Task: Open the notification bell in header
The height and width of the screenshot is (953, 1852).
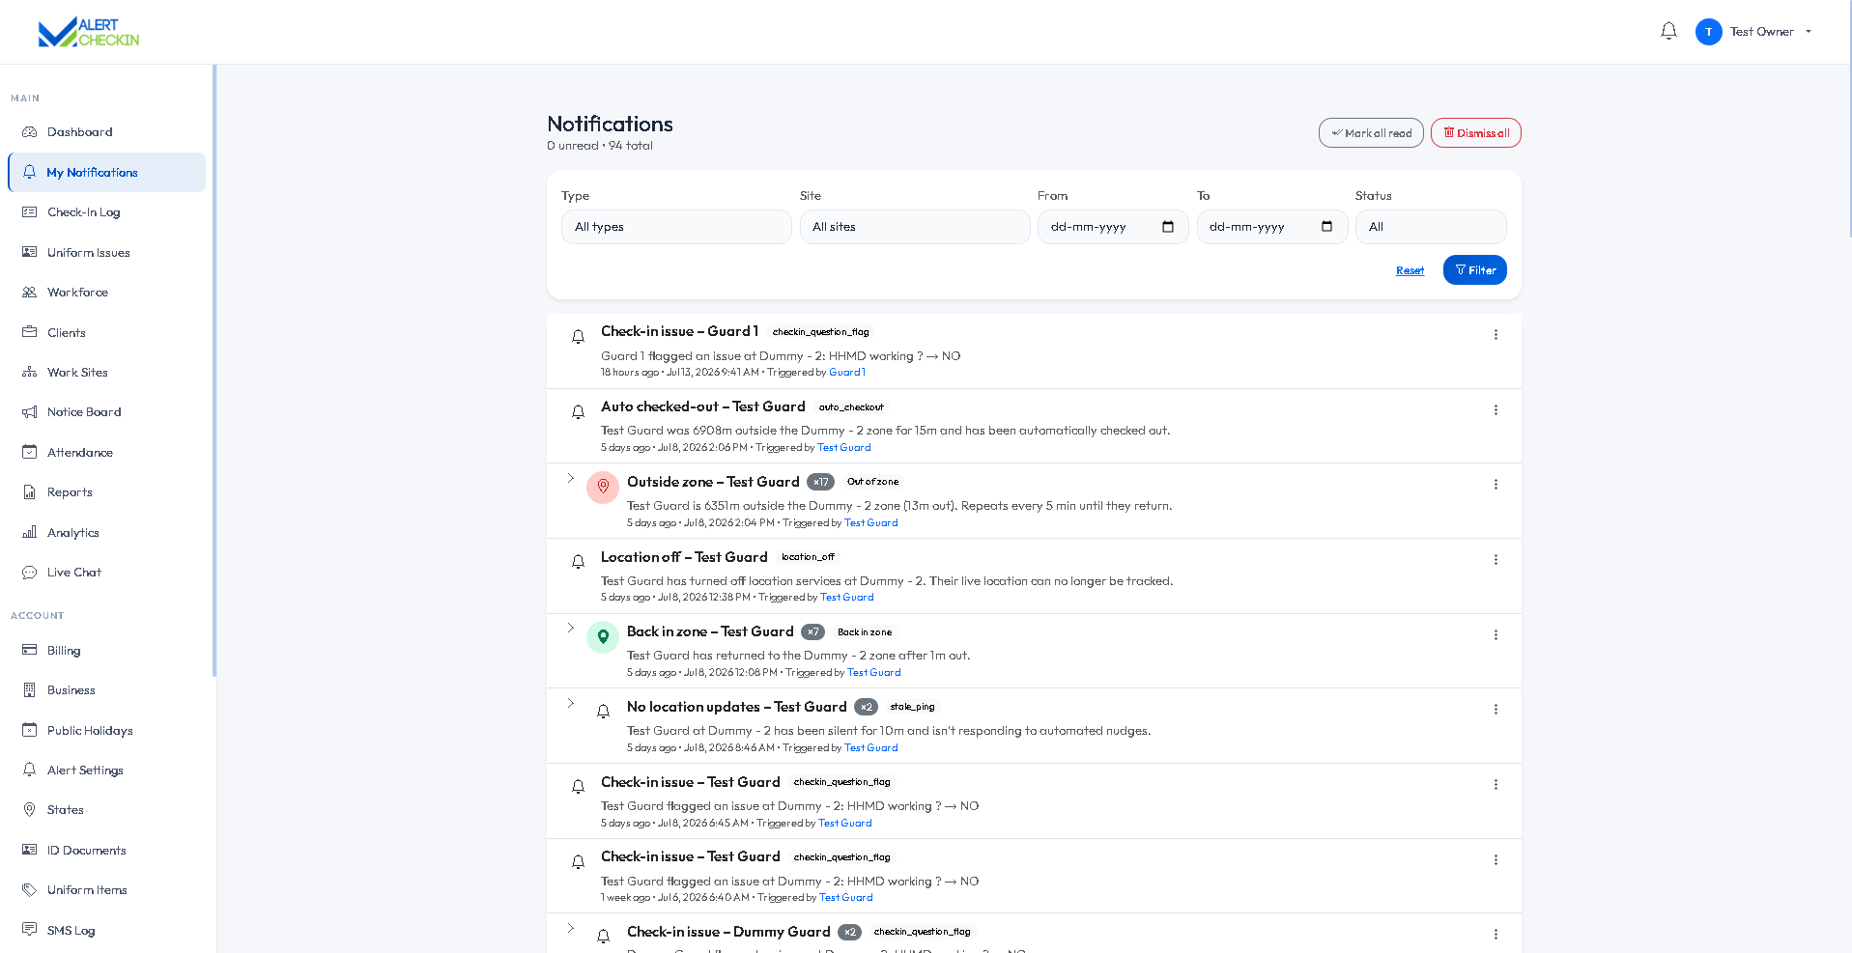Action: point(1668,31)
